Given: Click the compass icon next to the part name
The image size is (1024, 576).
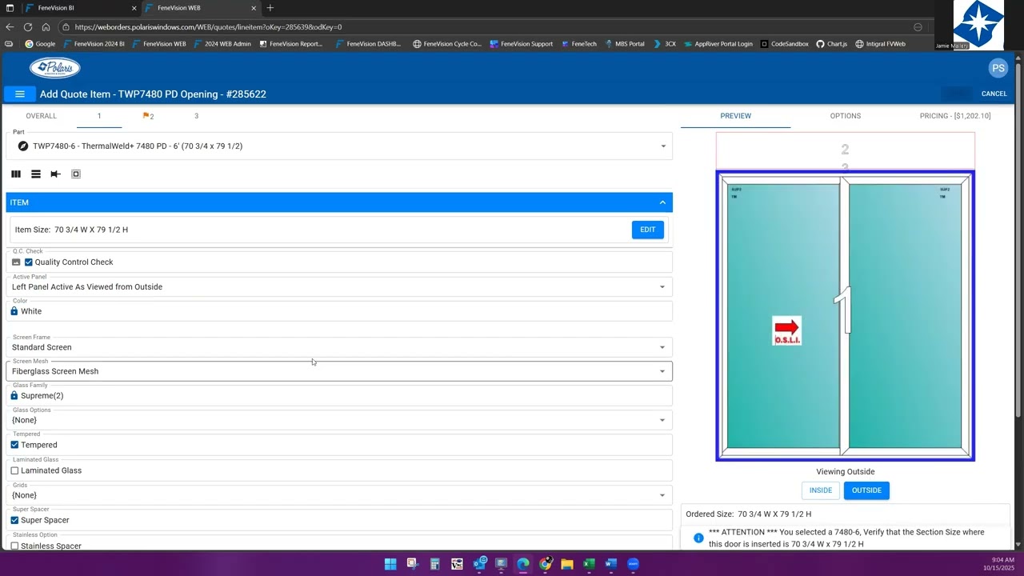Looking at the screenshot, I should pyautogui.click(x=22, y=146).
